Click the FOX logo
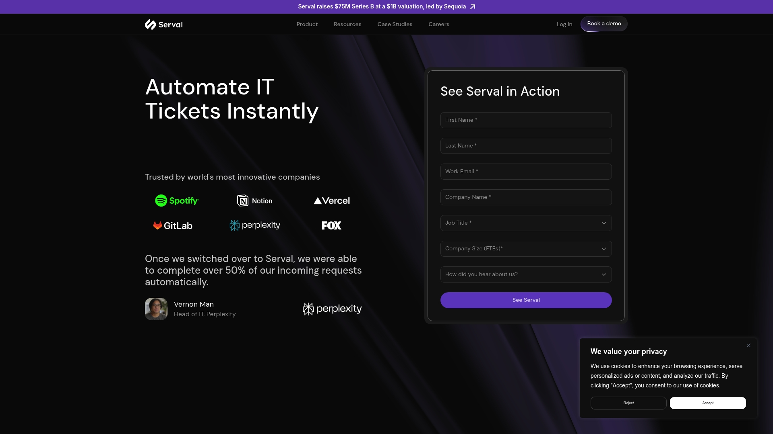The height and width of the screenshot is (434, 773). click(331, 225)
